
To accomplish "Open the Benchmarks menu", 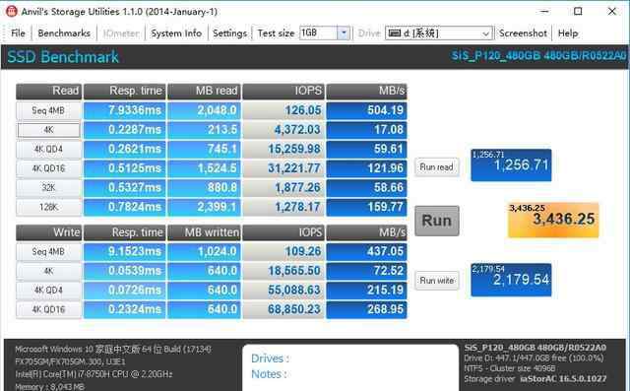I will [64, 33].
